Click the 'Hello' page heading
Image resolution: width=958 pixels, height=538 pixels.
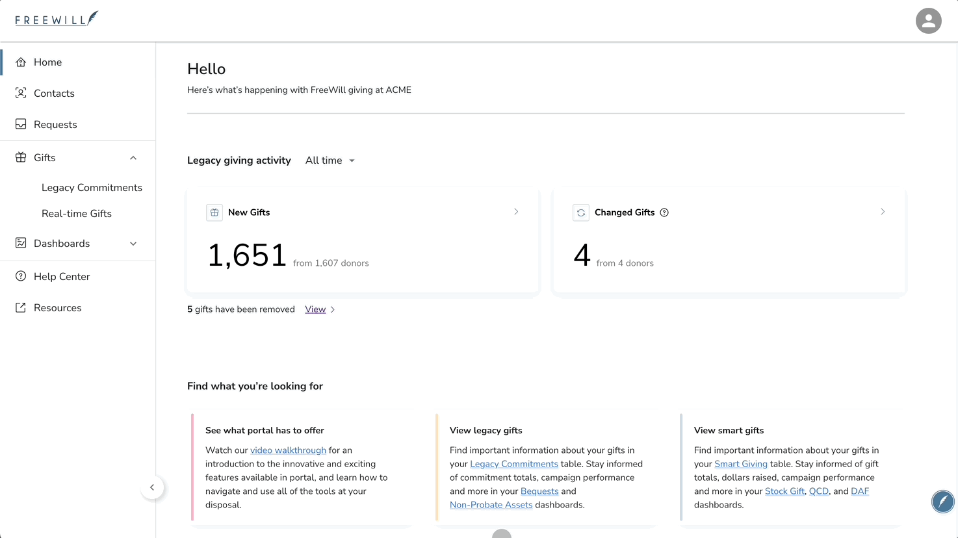pyautogui.click(x=207, y=69)
